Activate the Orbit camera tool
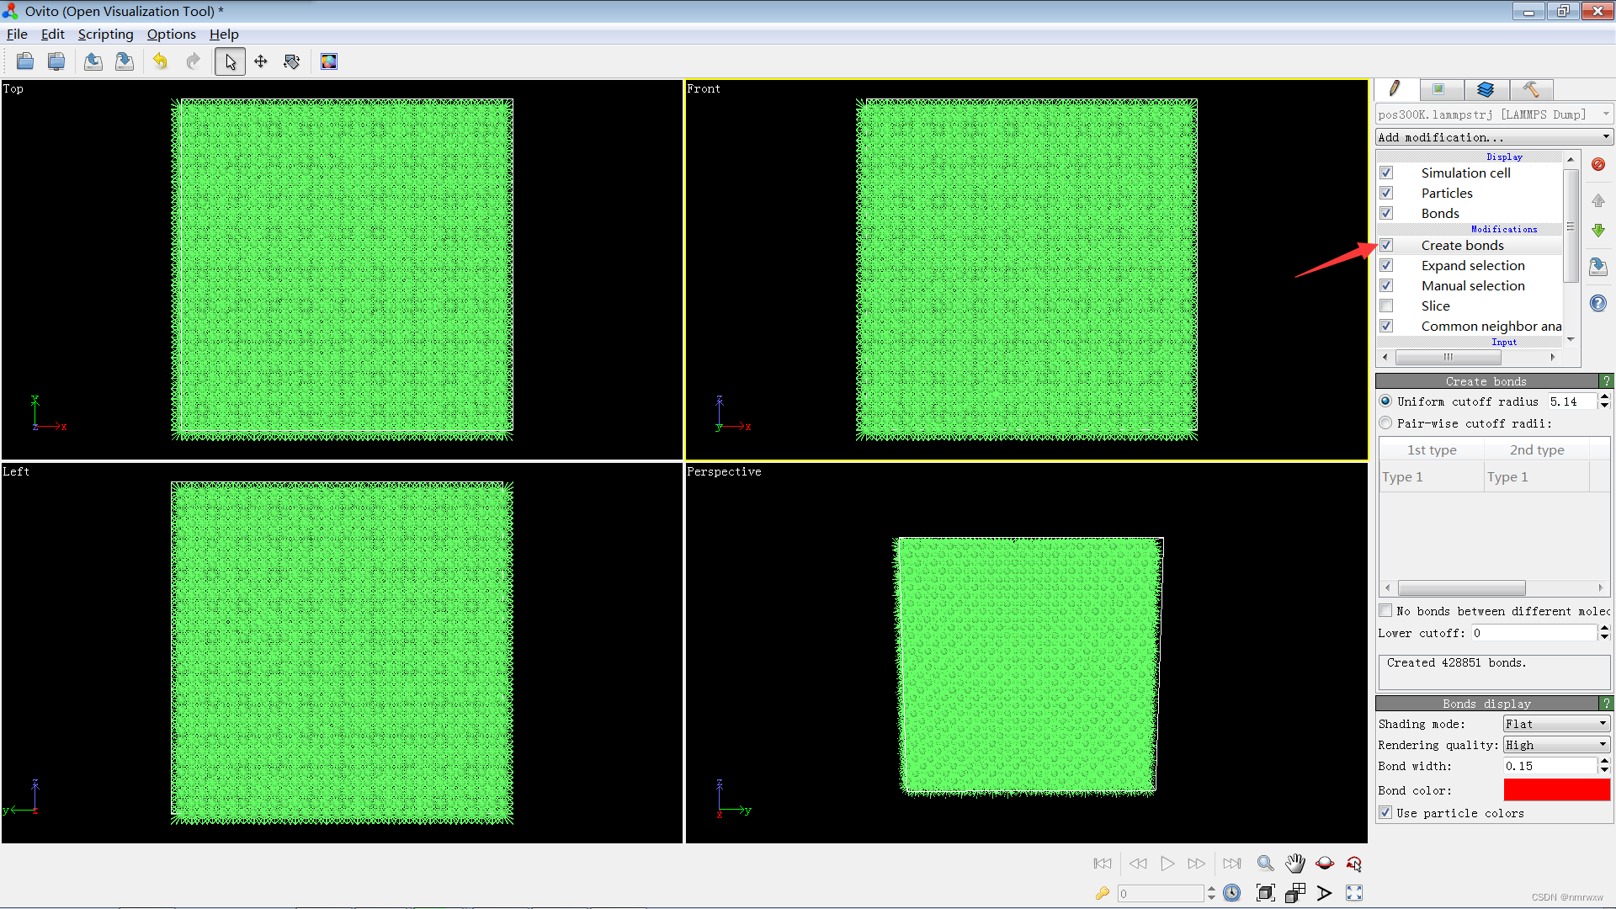1616x909 pixels. coord(1325,864)
